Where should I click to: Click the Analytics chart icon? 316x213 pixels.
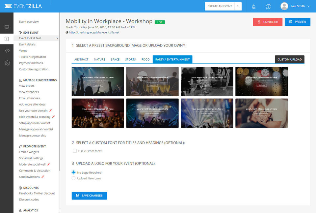20,210
